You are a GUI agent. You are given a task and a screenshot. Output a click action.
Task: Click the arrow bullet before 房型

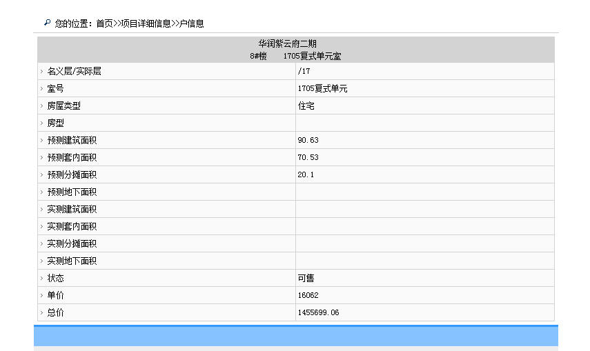(x=42, y=123)
